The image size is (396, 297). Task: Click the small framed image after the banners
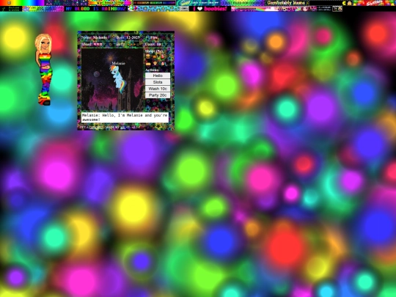(x=337, y=9)
